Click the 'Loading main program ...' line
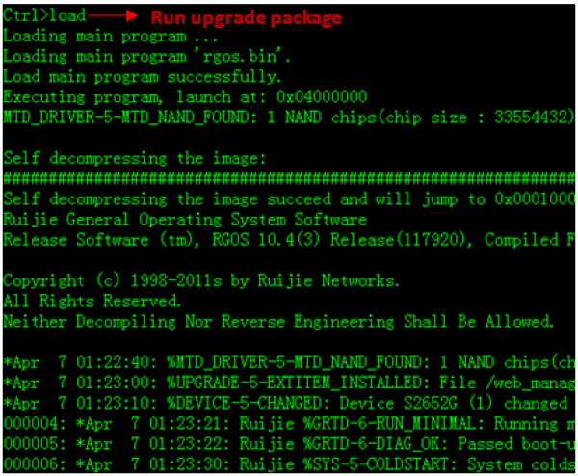Viewport: 578px width, 476px height. (x=110, y=37)
